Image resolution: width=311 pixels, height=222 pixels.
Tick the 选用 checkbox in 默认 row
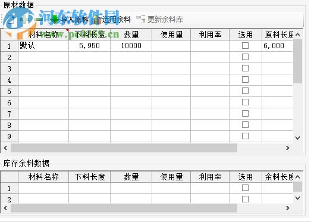245,46
